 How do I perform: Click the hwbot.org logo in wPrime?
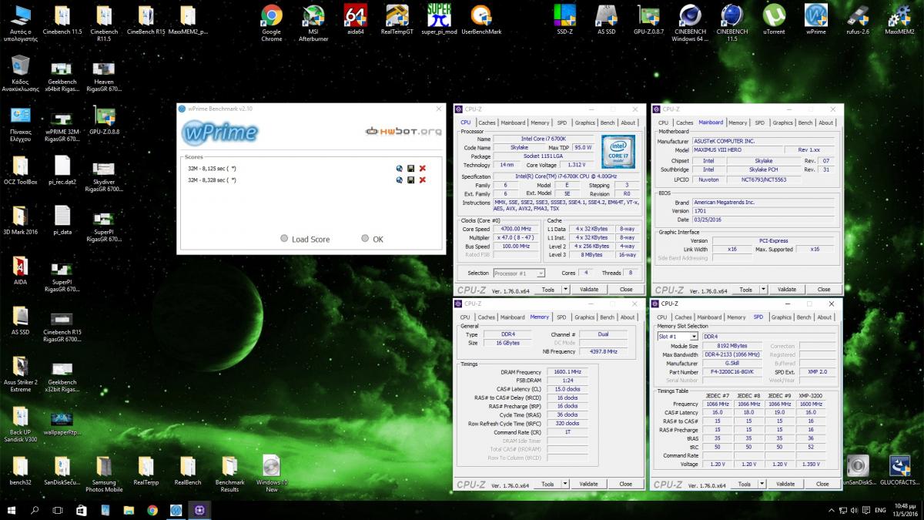click(403, 132)
